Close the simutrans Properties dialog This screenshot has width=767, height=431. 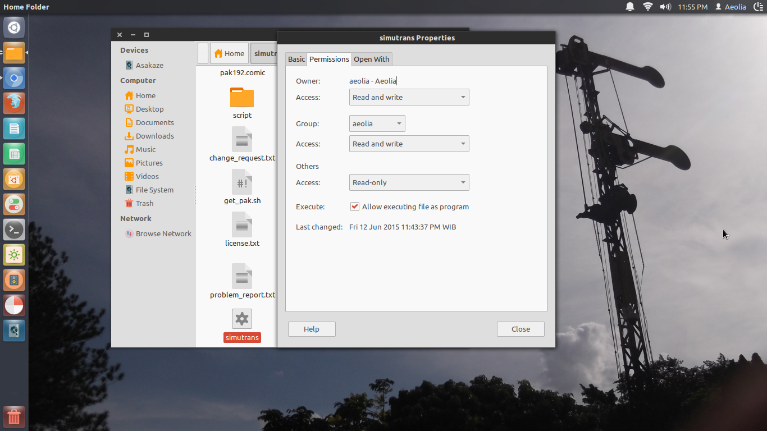point(521,329)
